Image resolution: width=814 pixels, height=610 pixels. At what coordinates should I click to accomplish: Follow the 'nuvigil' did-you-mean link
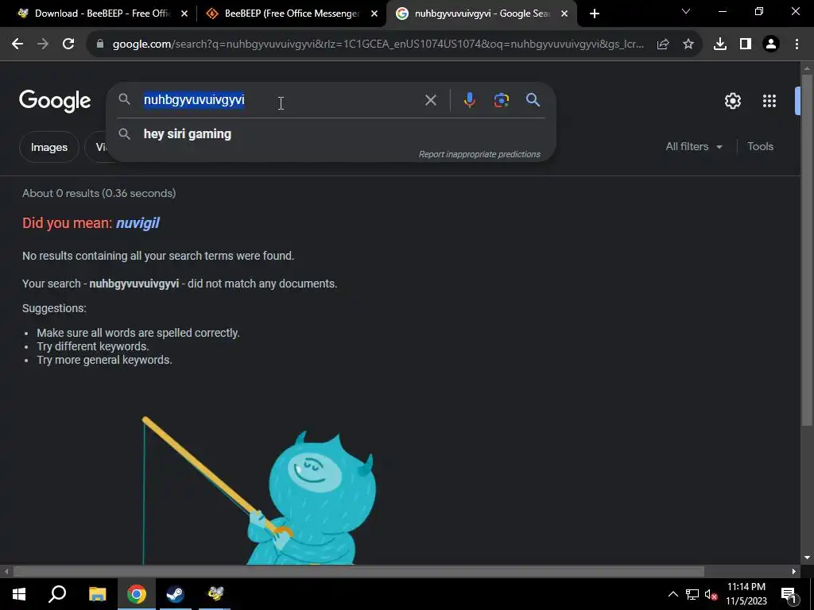coord(138,223)
